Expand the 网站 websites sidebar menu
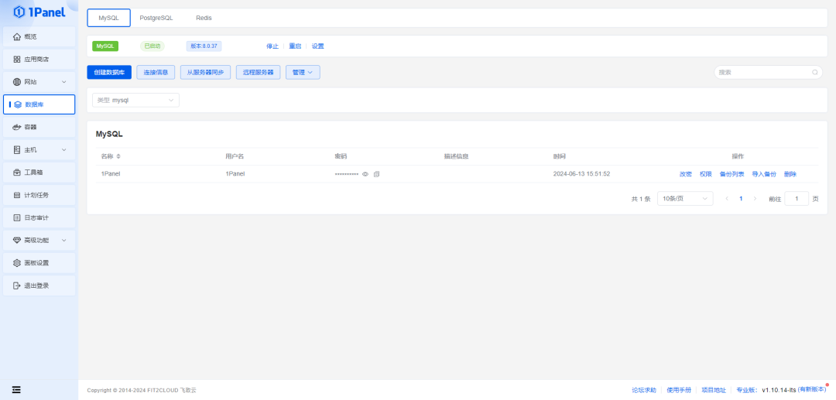 (39, 82)
